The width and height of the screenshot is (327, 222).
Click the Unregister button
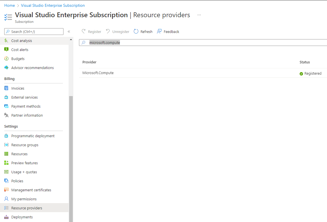(118, 32)
